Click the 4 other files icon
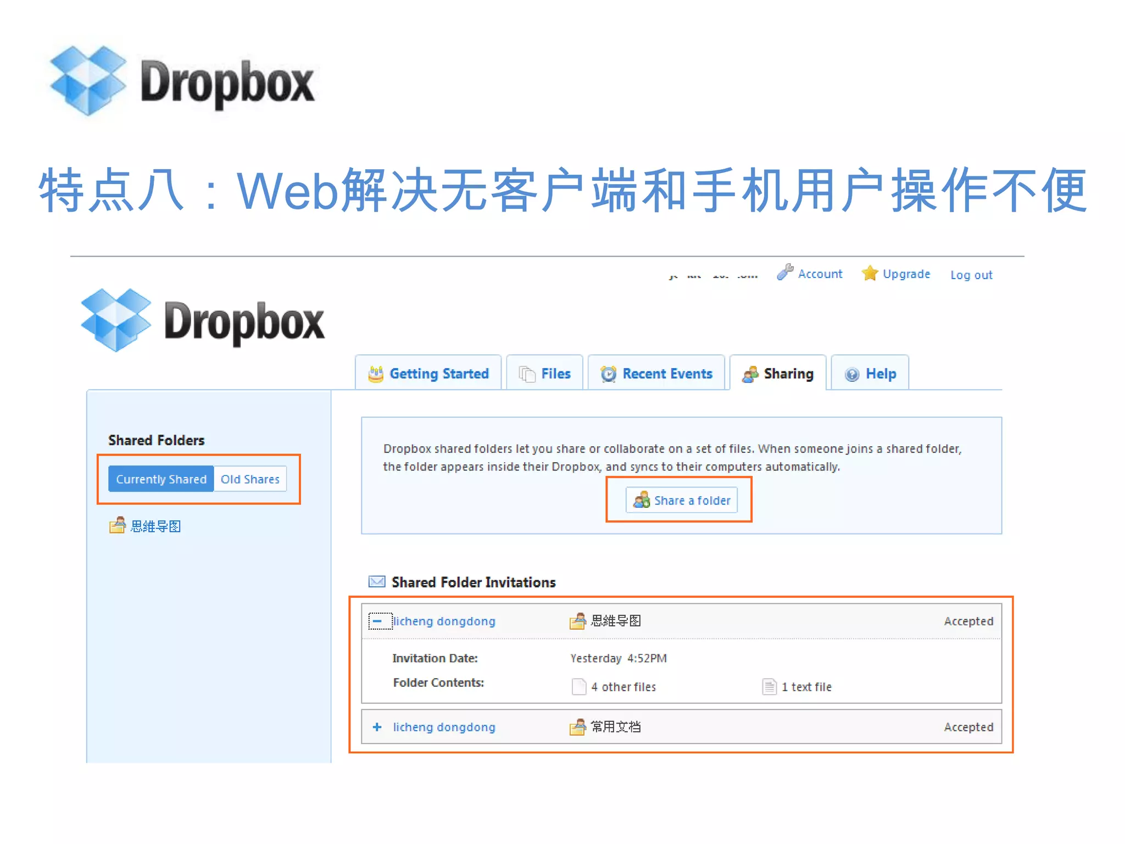The width and height of the screenshot is (1125, 844). click(579, 687)
